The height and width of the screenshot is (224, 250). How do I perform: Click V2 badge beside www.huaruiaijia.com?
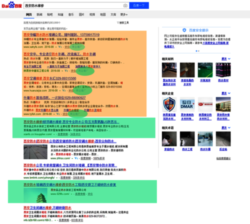point(64,90)
